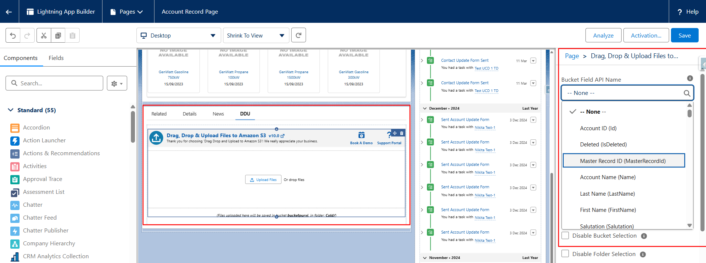Open the Pages dropdown menu
This screenshot has width=706, height=263.
[x=126, y=12]
